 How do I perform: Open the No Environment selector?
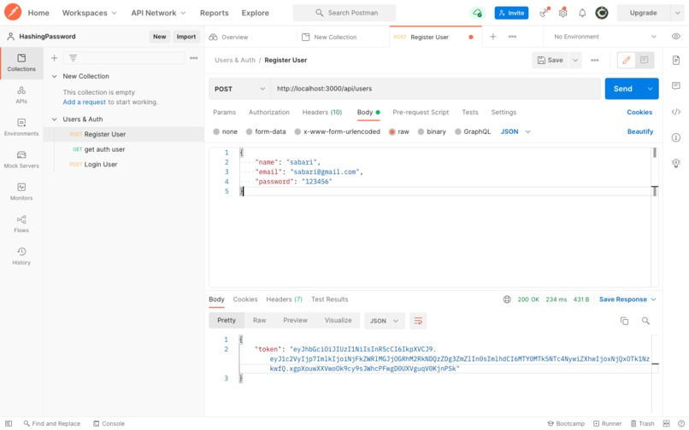[x=605, y=37]
